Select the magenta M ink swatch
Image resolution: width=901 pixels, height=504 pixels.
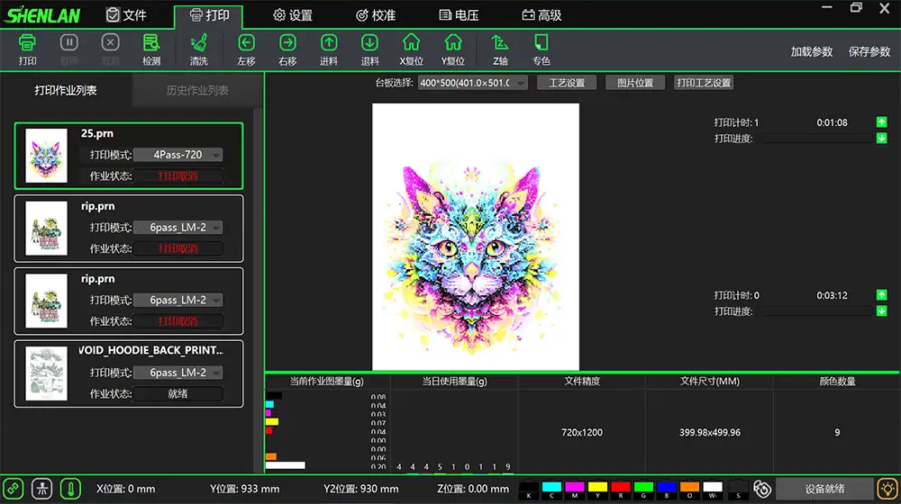(x=574, y=489)
